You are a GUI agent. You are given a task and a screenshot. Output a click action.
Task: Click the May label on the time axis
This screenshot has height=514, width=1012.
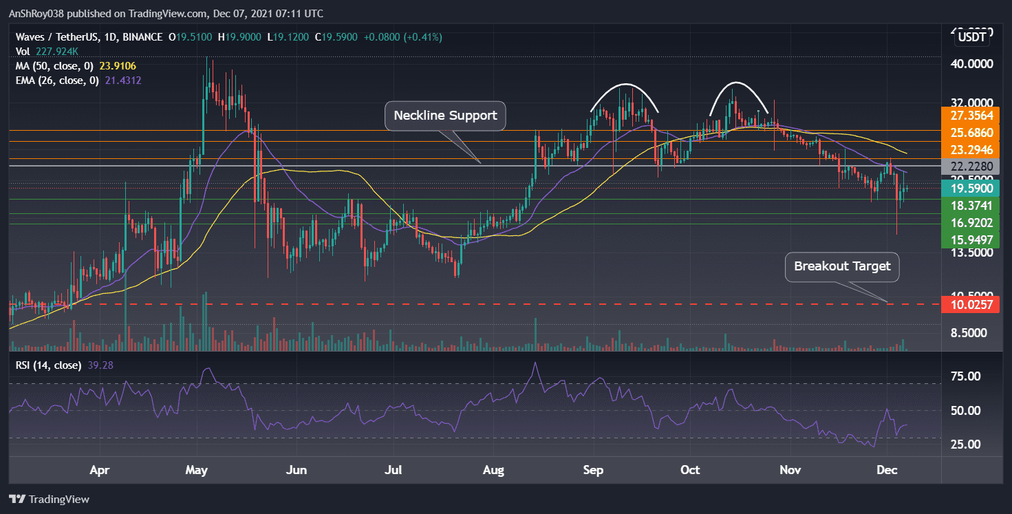click(197, 471)
